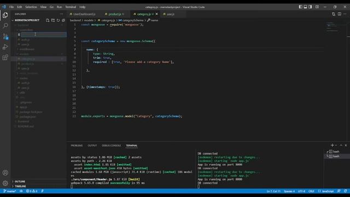This screenshot has width=350, height=197.
Task: Add a new terminal with plus icon
Action: click(332, 146)
